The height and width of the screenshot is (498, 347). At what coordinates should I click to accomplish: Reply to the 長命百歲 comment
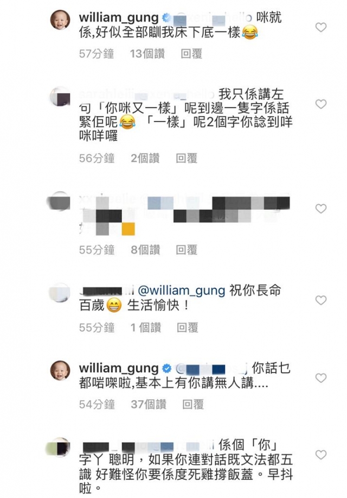pos(188,327)
